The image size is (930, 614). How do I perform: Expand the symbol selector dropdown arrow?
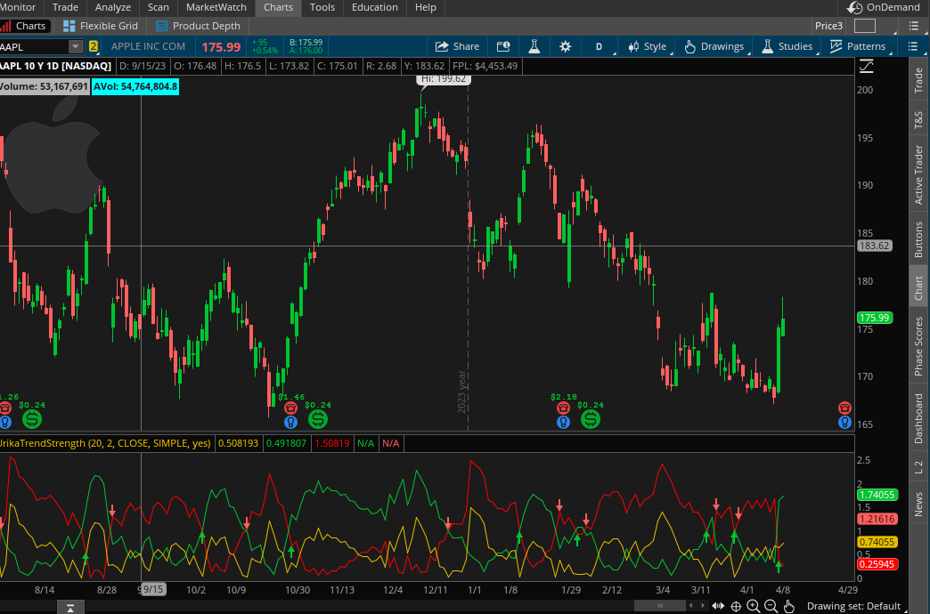click(x=76, y=46)
